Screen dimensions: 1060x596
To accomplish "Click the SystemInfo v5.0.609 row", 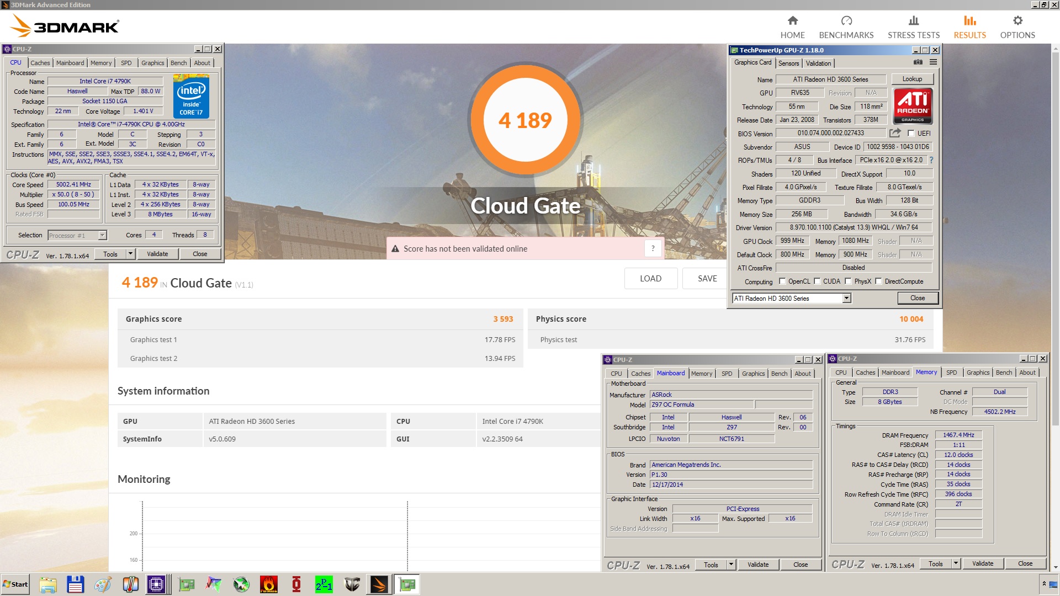I will 252,439.
